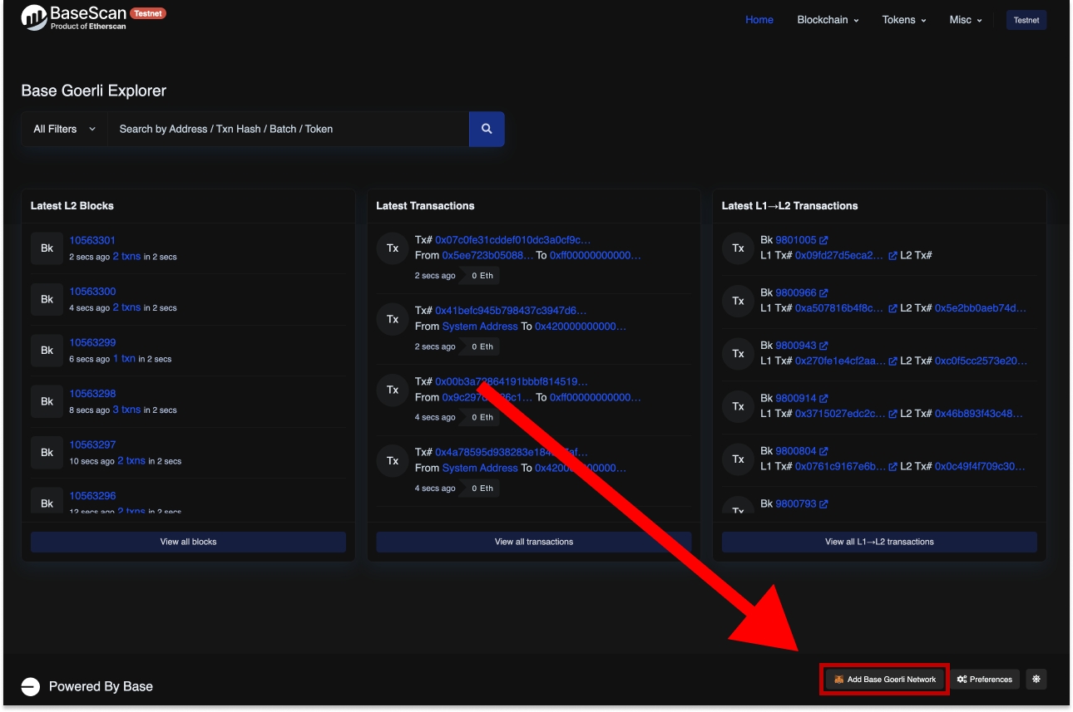The image size is (1073, 712).
Task: Open the Misc menu
Action: (966, 20)
